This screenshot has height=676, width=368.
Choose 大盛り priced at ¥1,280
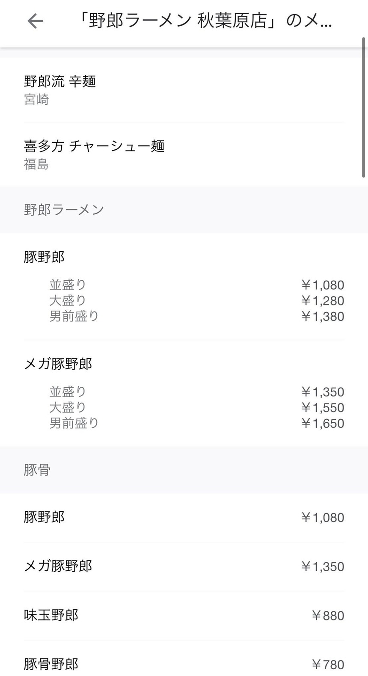point(68,300)
